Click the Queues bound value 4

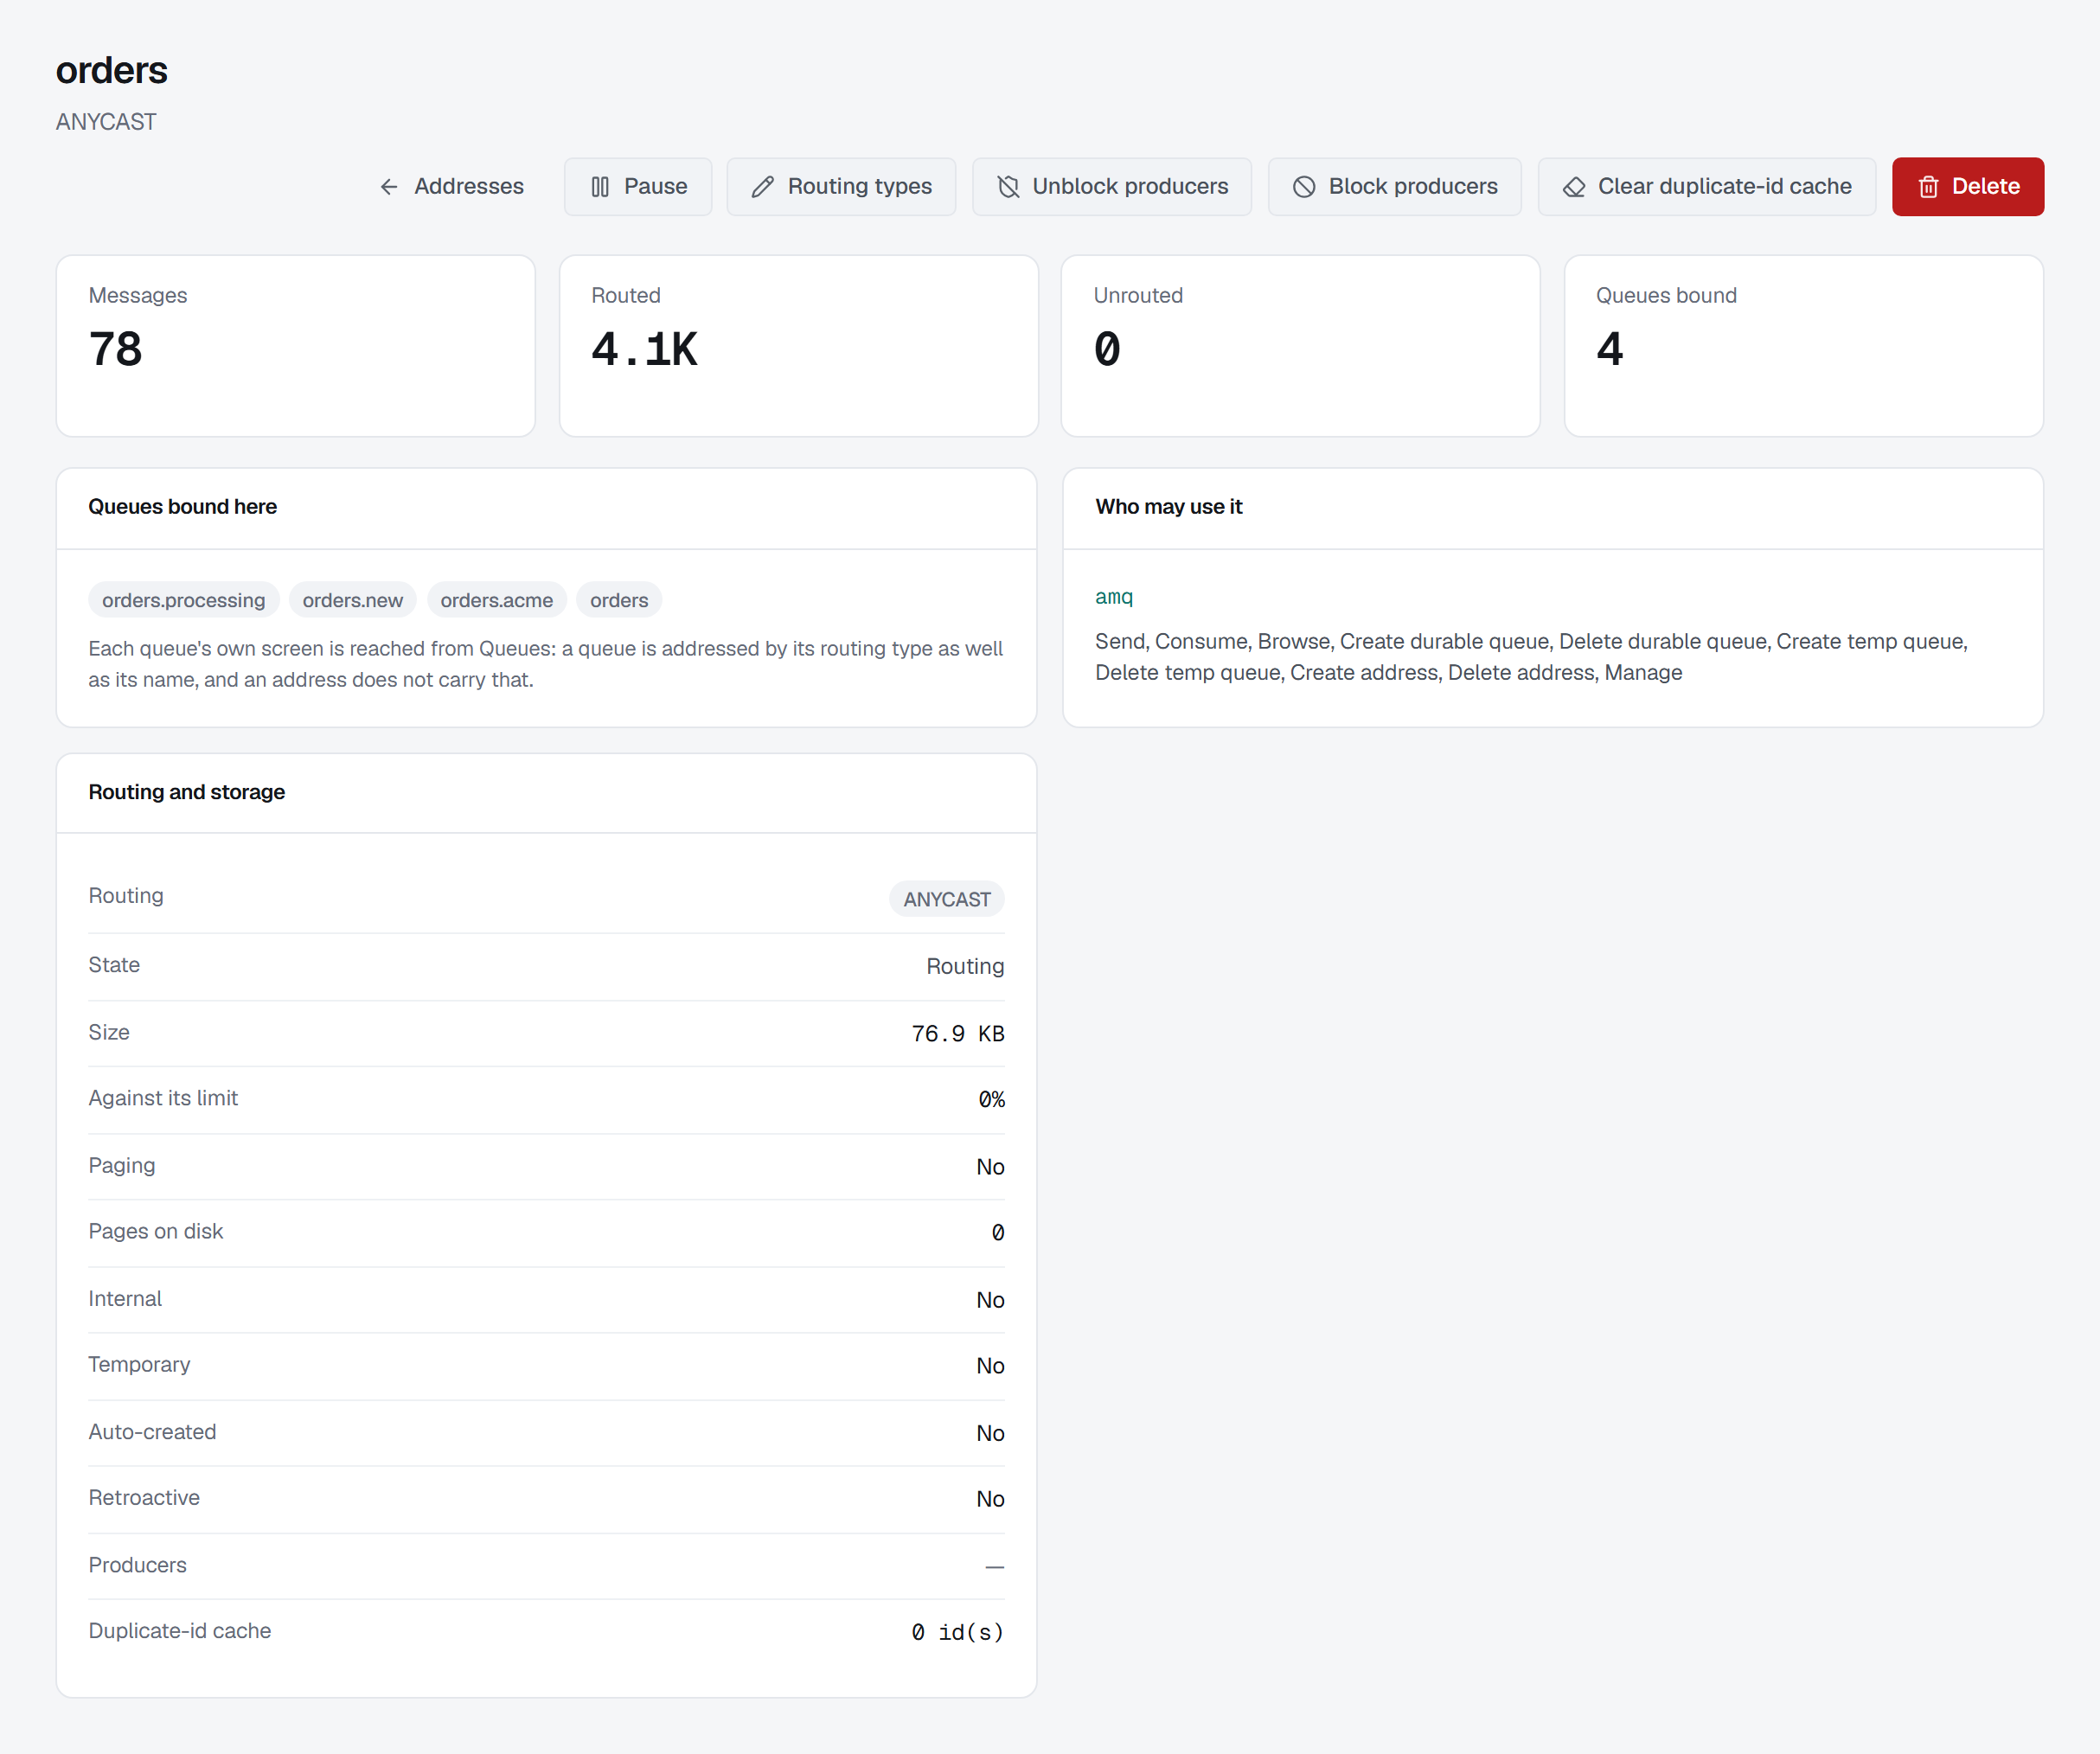[x=1610, y=350]
